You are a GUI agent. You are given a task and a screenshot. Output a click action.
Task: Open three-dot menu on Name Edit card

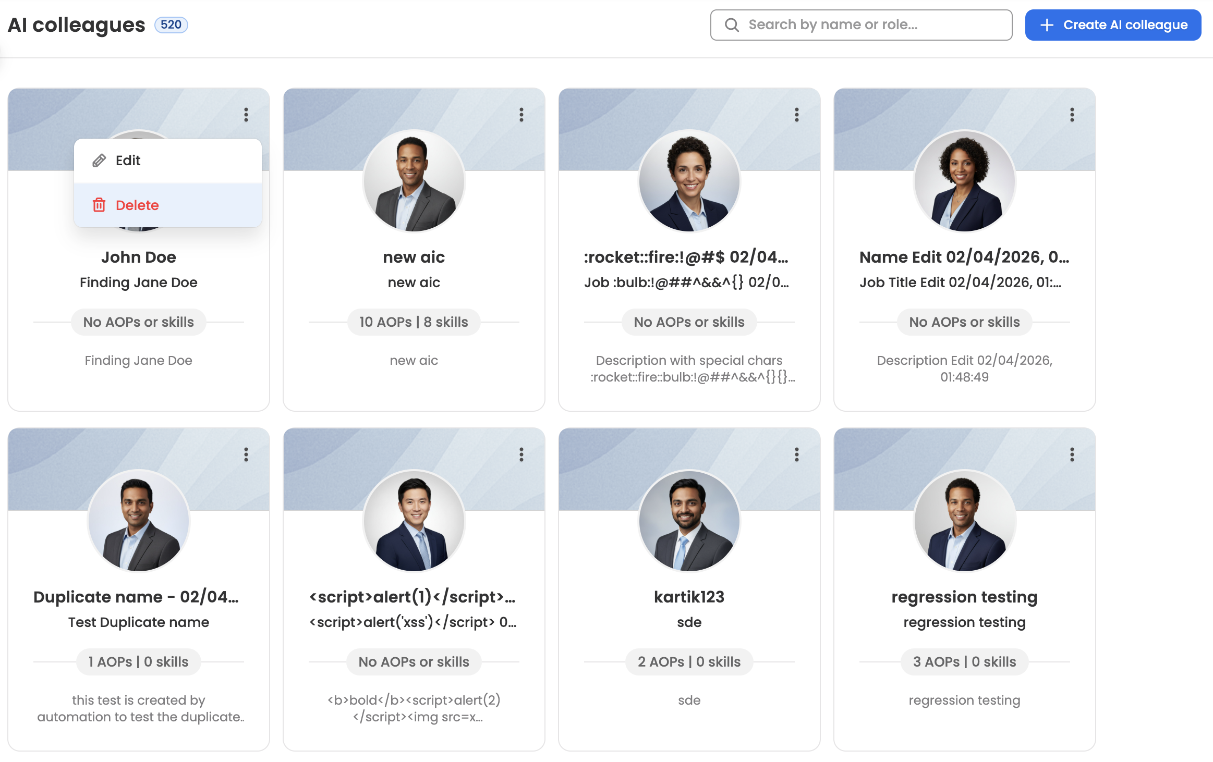point(1072,115)
